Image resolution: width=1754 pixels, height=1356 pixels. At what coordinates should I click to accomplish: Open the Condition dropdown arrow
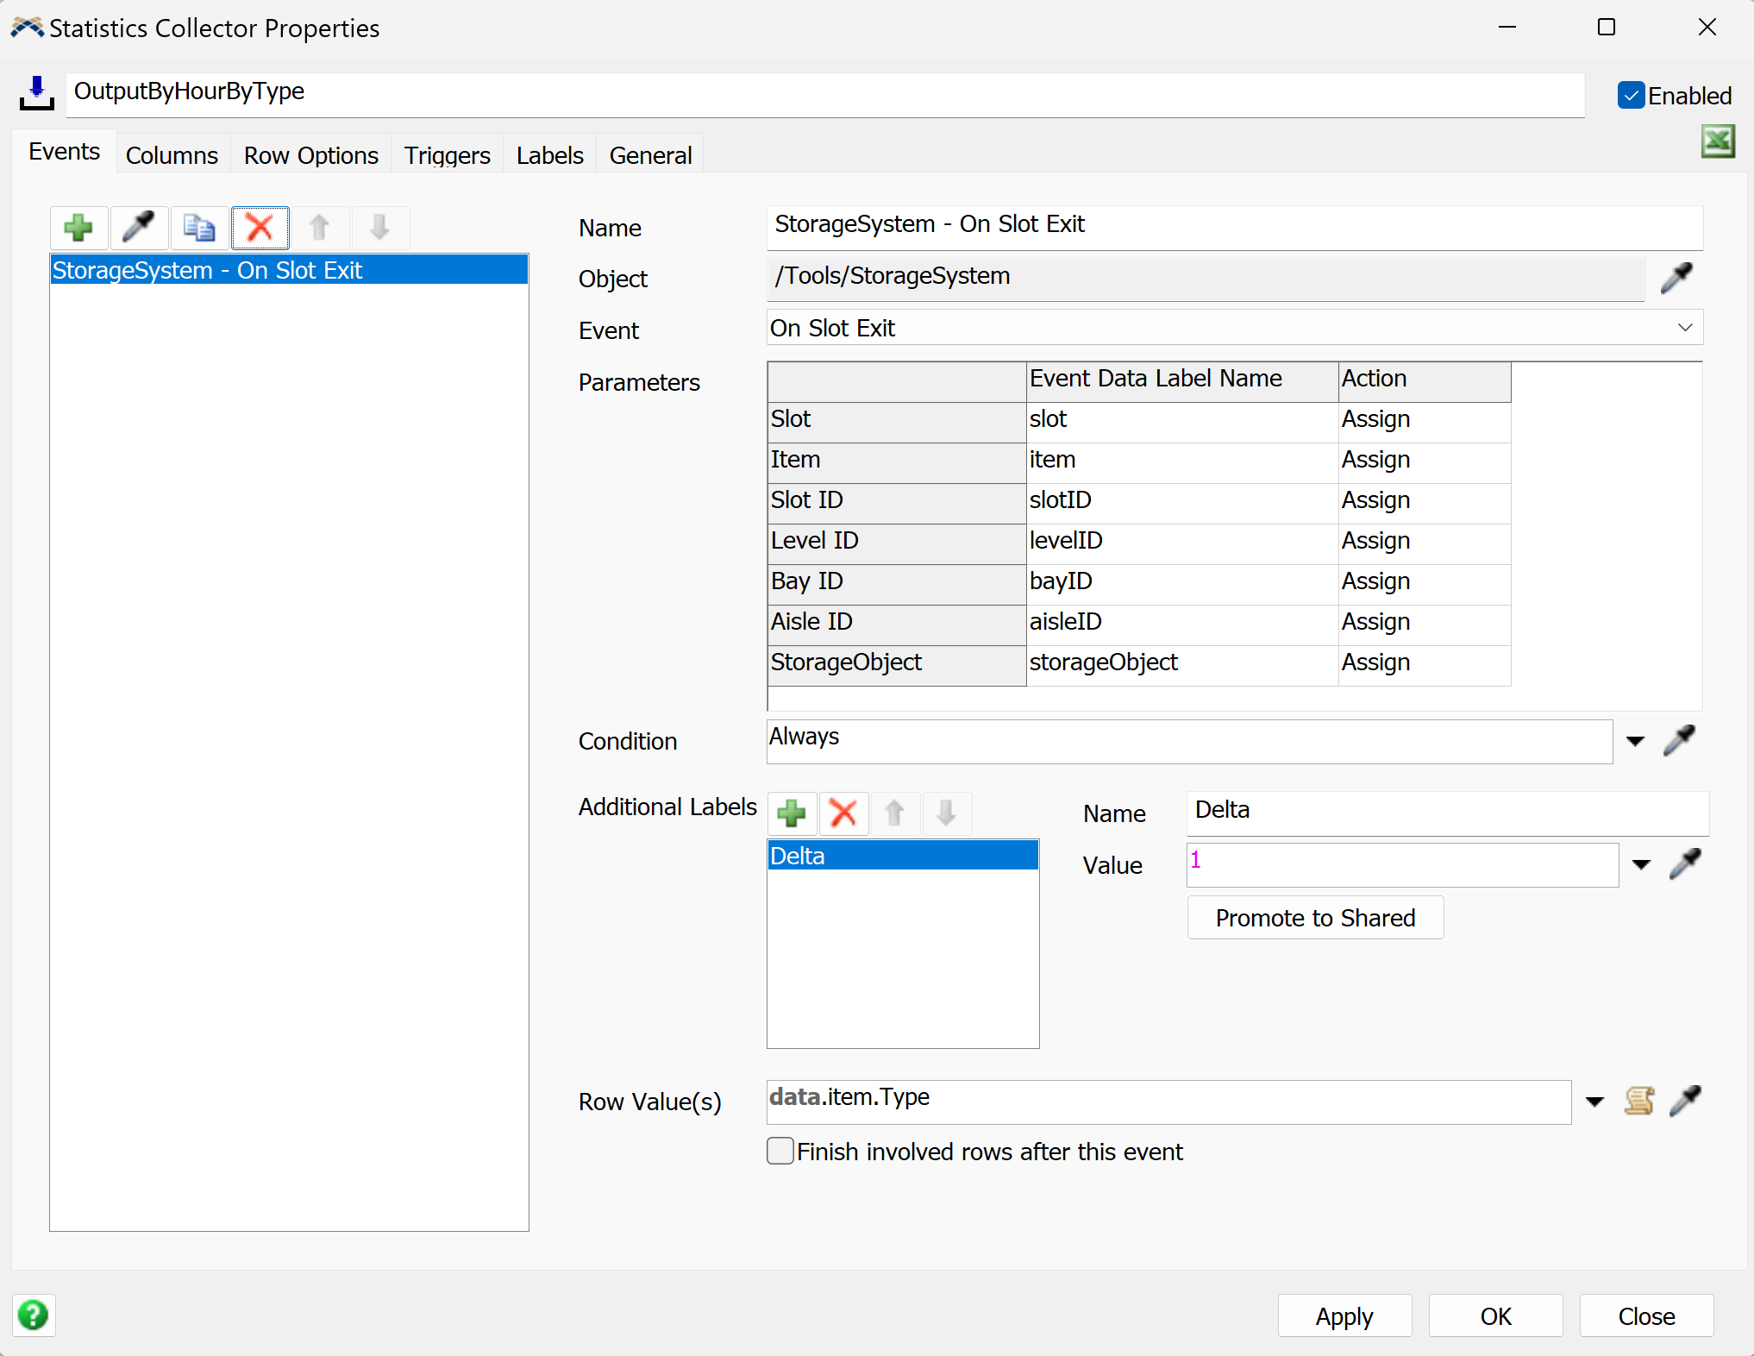[1635, 741]
